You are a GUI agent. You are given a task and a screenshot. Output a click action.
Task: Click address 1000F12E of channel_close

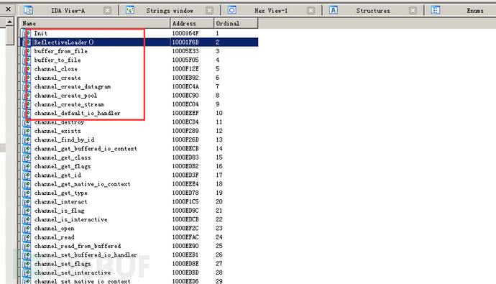[x=185, y=68]
